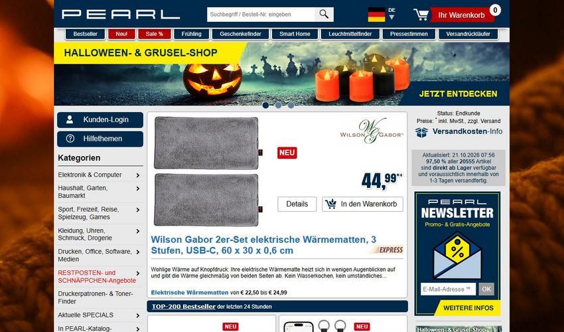Click the newsletter envelope percent icon

tap(457, 255)
